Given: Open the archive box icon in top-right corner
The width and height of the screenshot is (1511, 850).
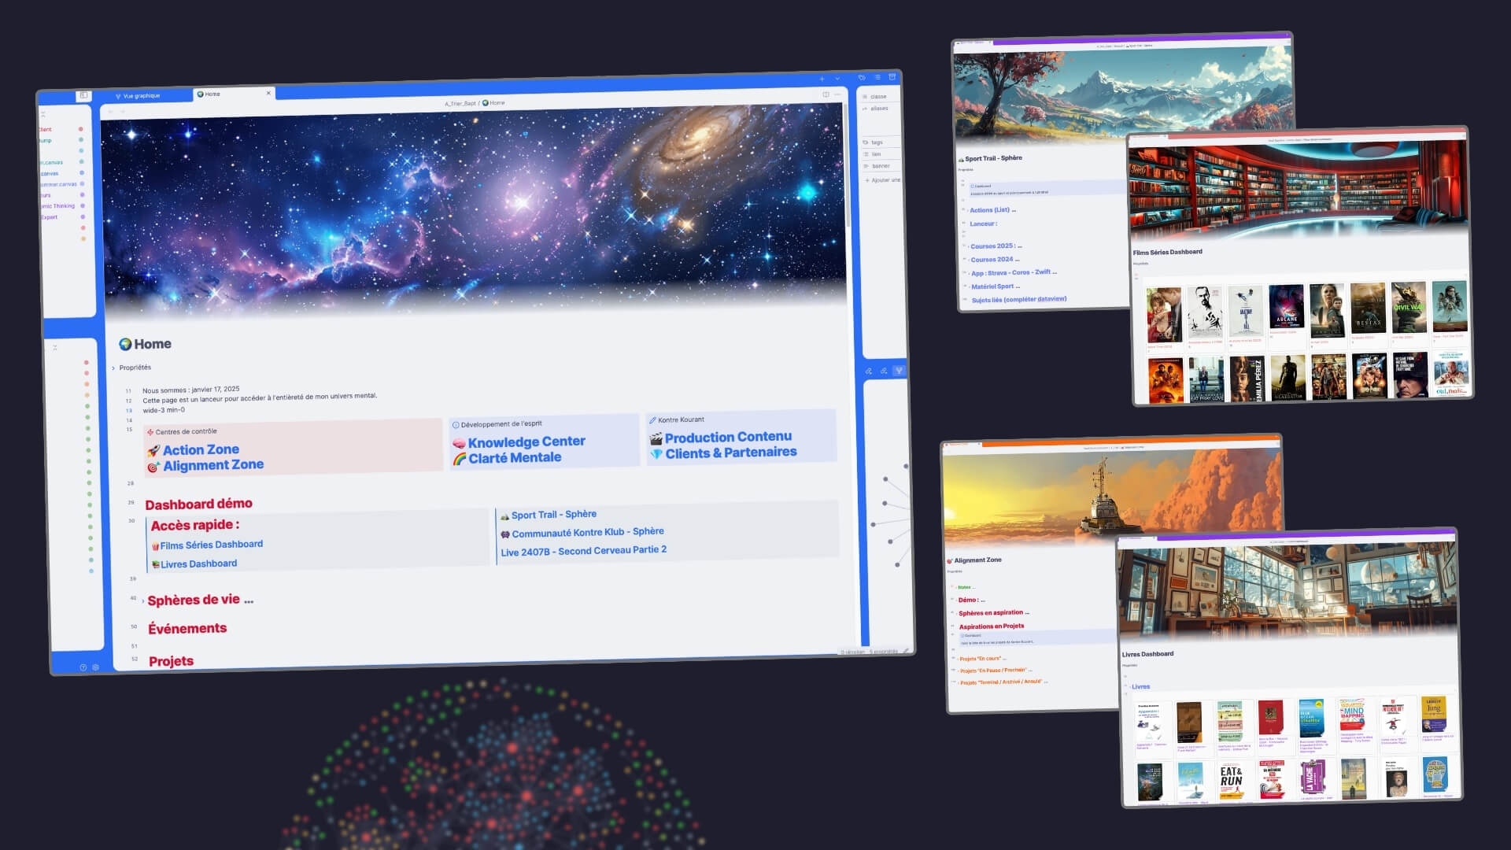Looking at the screenshot, I should click(892, 76).
